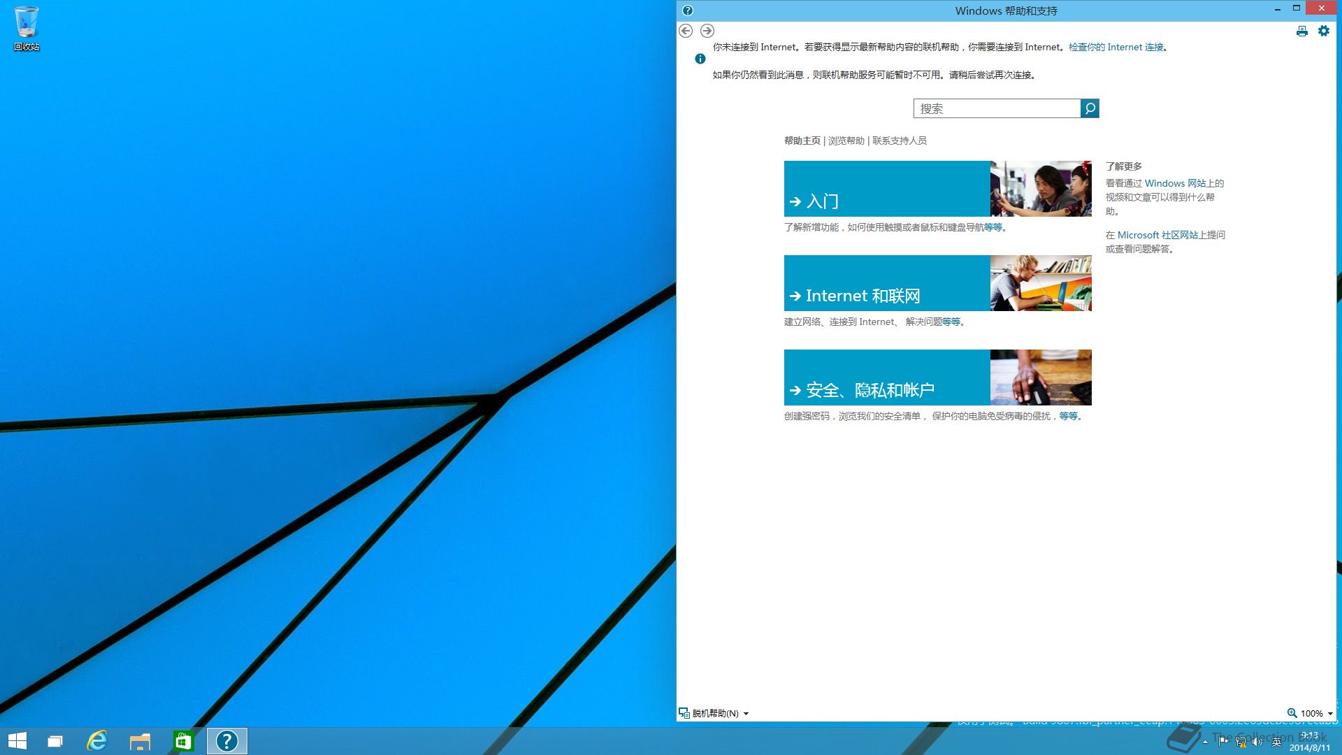Open the Options gear in Help window
The width and height of the screenshot is (1342, 755).
1324,31
